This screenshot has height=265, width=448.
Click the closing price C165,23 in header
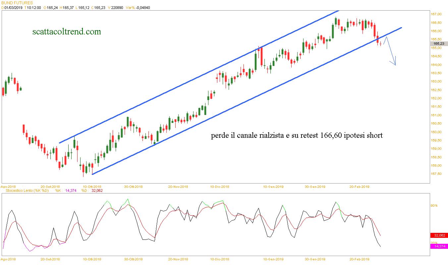[98, 8]
